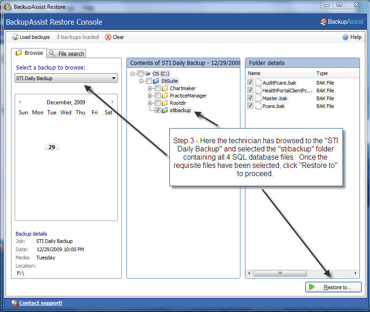Image resolution: width=370 pixels, height=312 pixels.
Task: Click the Load backups button
Action: 31,37
